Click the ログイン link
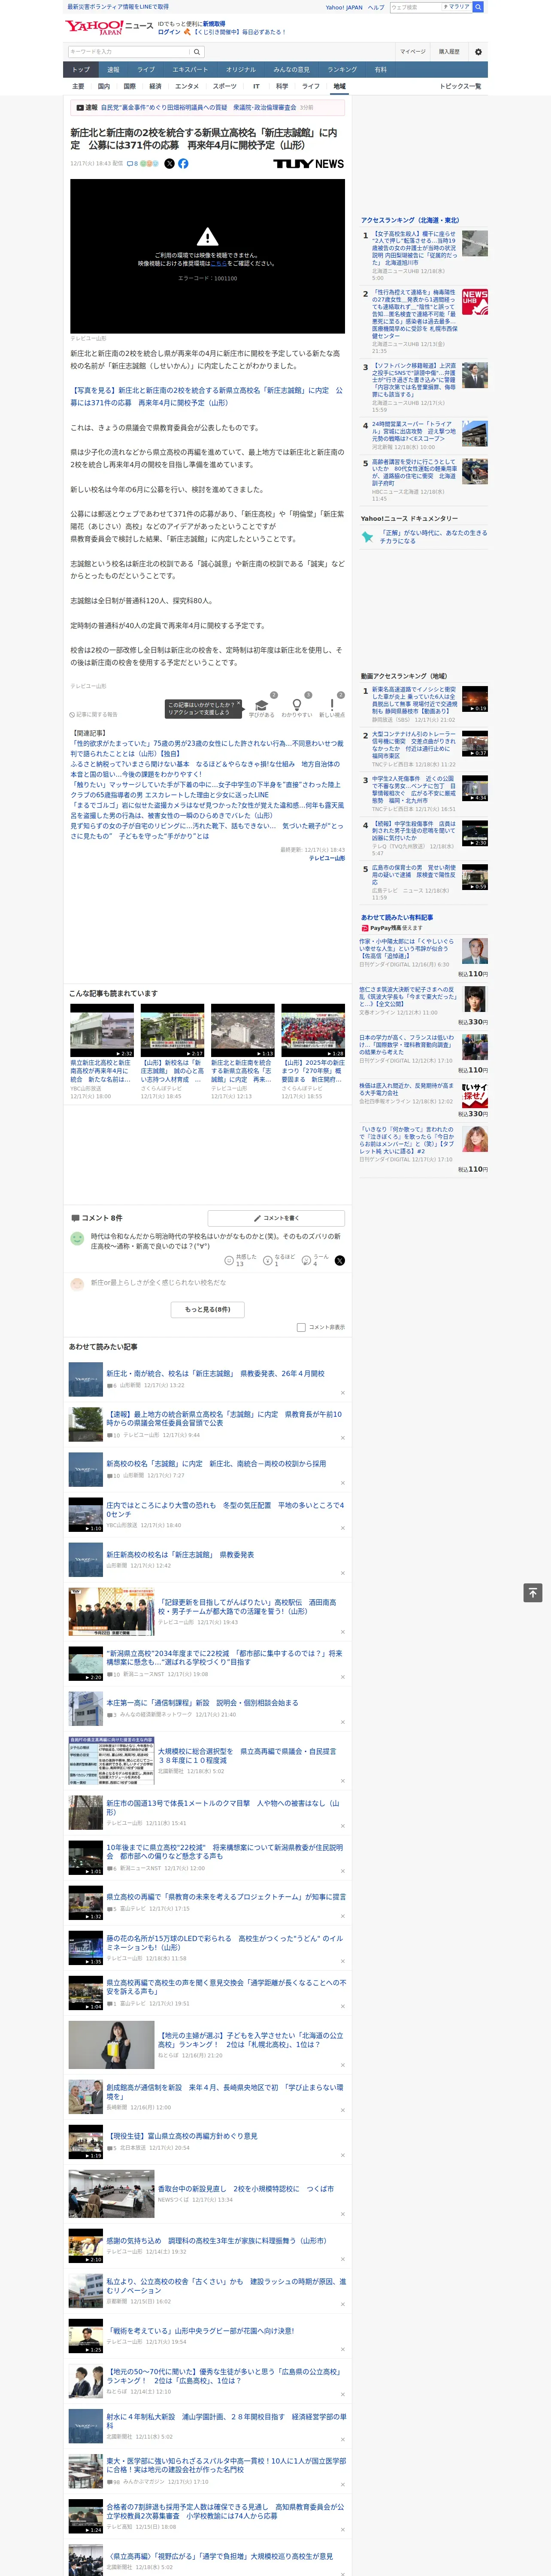 click(x=169, y=32)
